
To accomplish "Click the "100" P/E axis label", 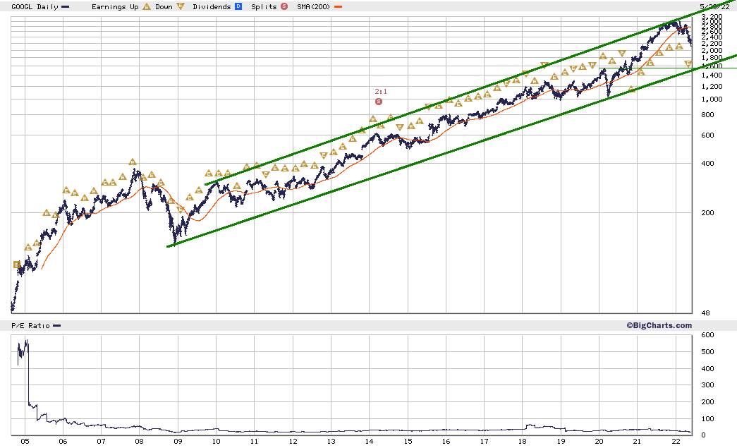I will click(x=707, y=419).
